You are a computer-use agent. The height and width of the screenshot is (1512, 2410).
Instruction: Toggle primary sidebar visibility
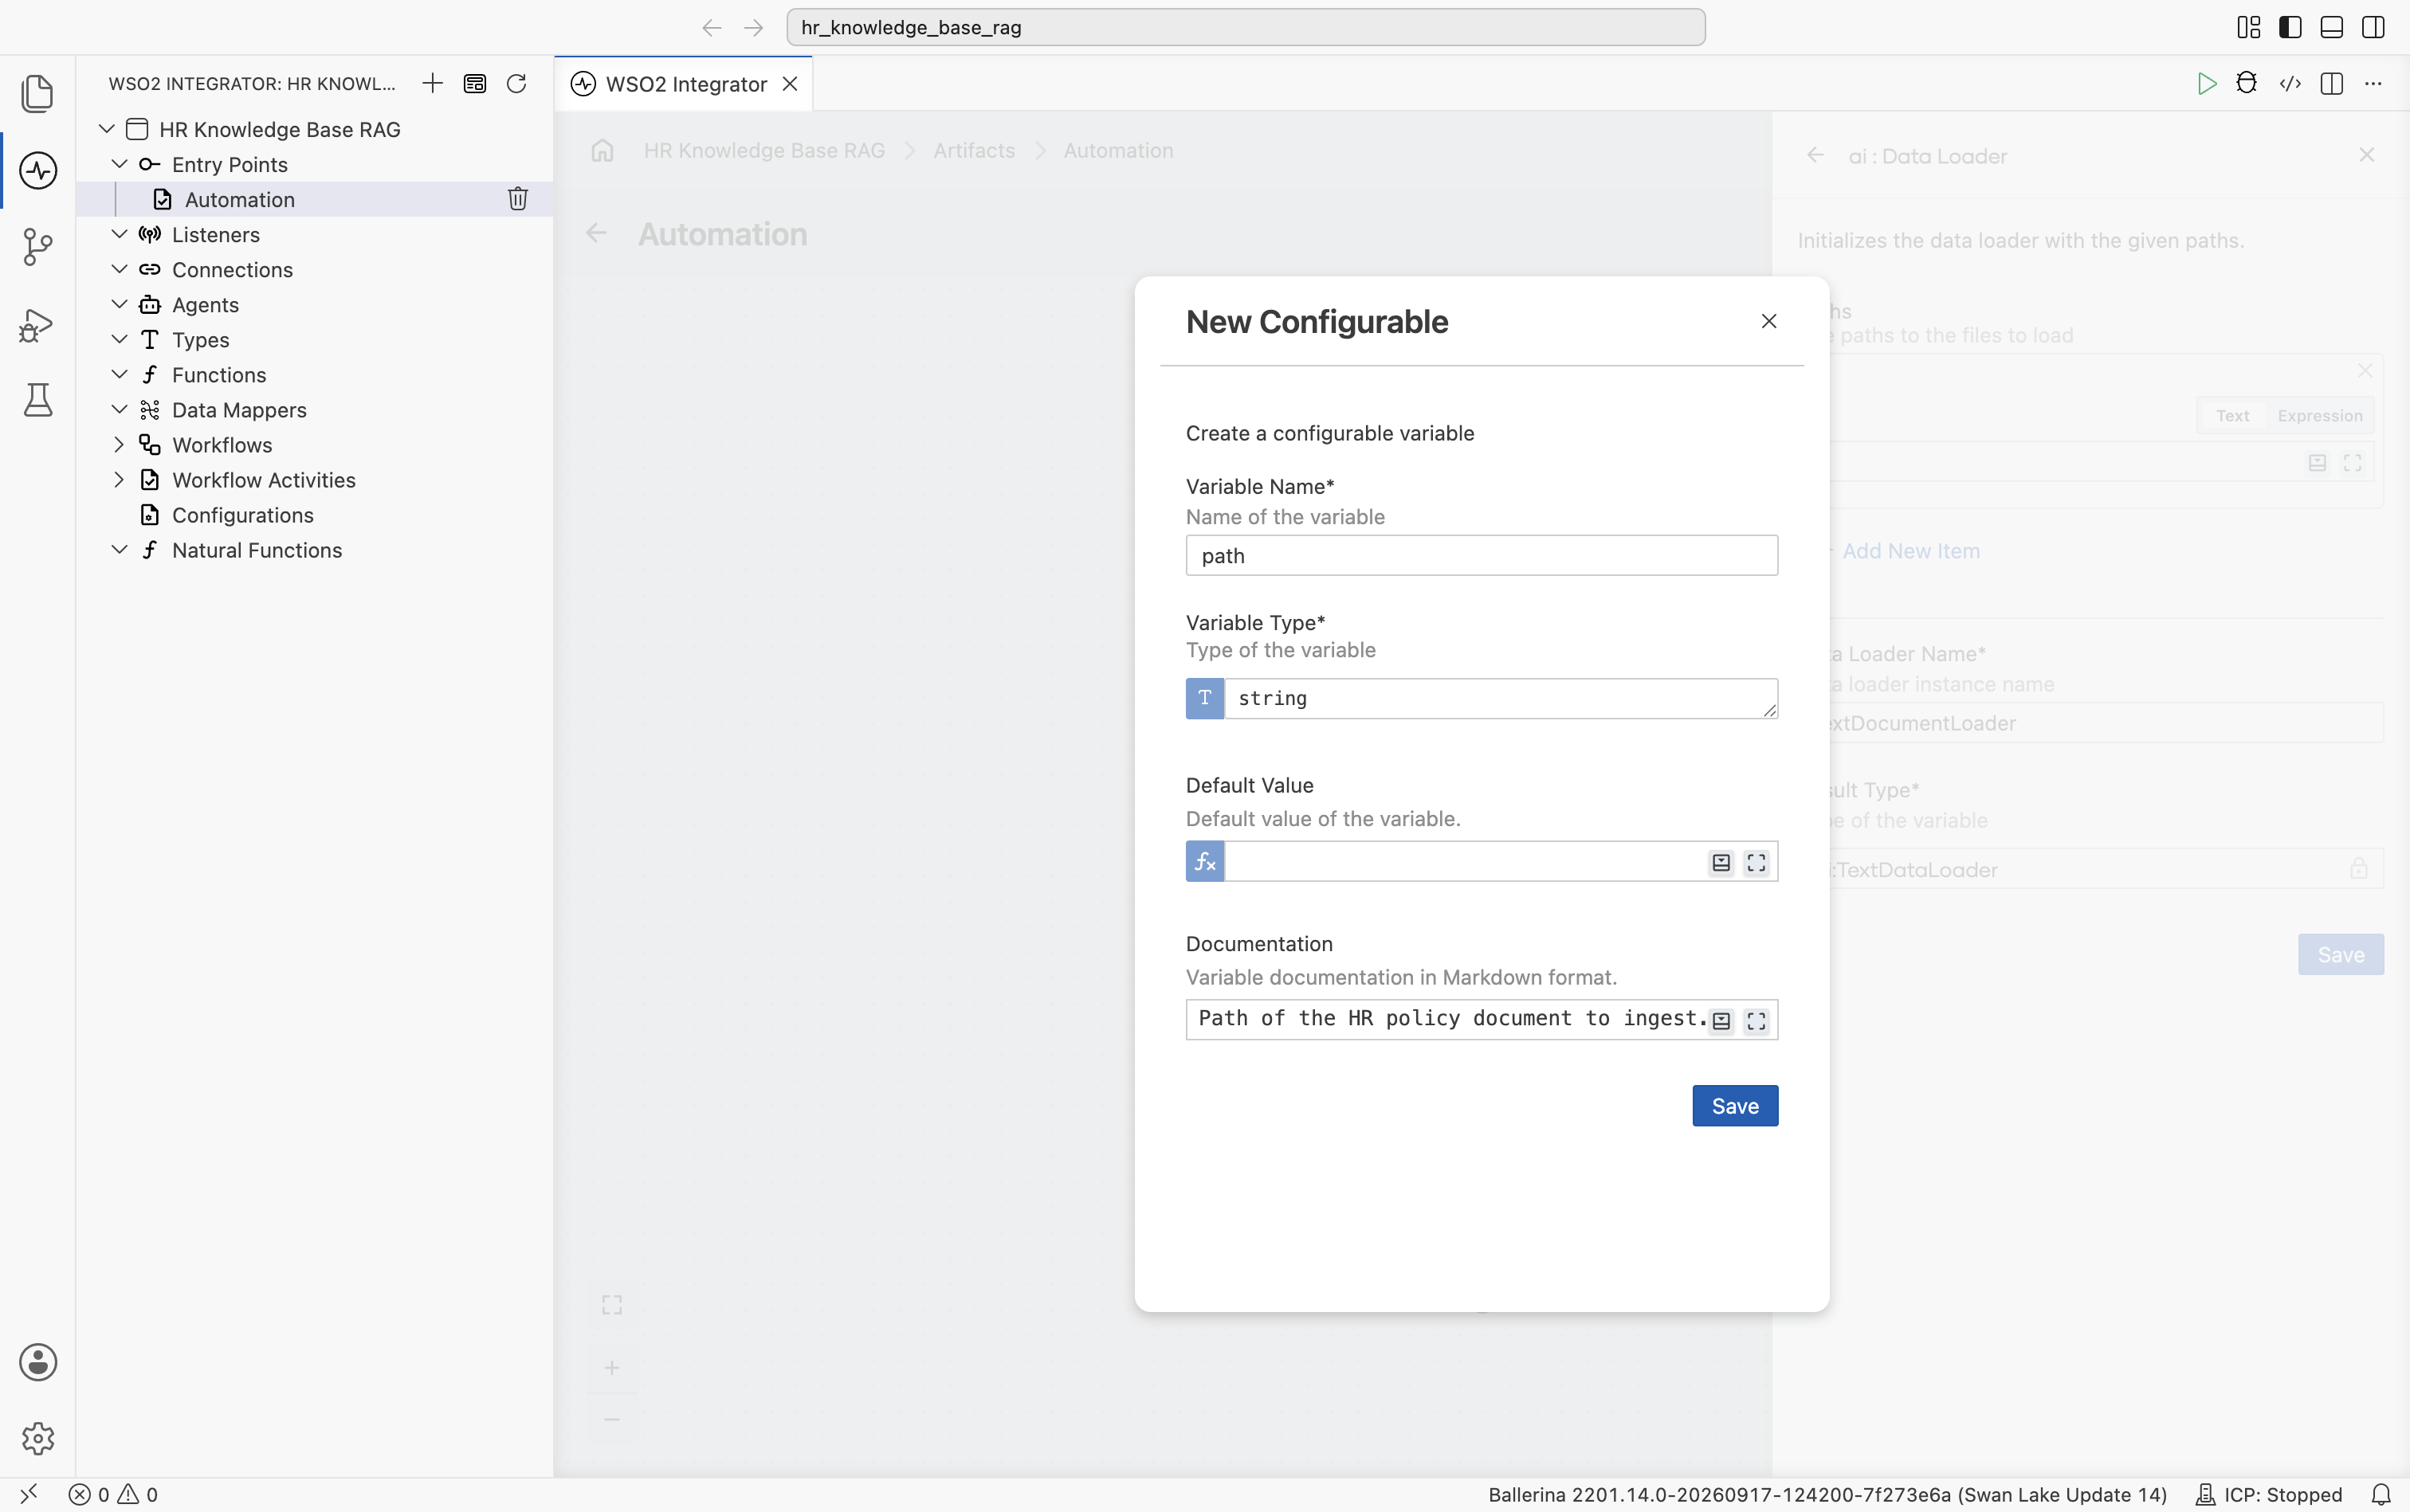[2290, 27]
